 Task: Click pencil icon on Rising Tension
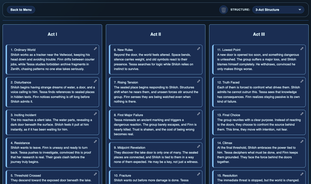point(199,81)
